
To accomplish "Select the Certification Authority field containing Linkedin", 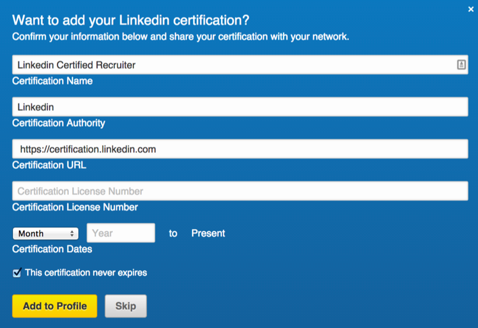I will pyautogui.click(x=240, y=107).
